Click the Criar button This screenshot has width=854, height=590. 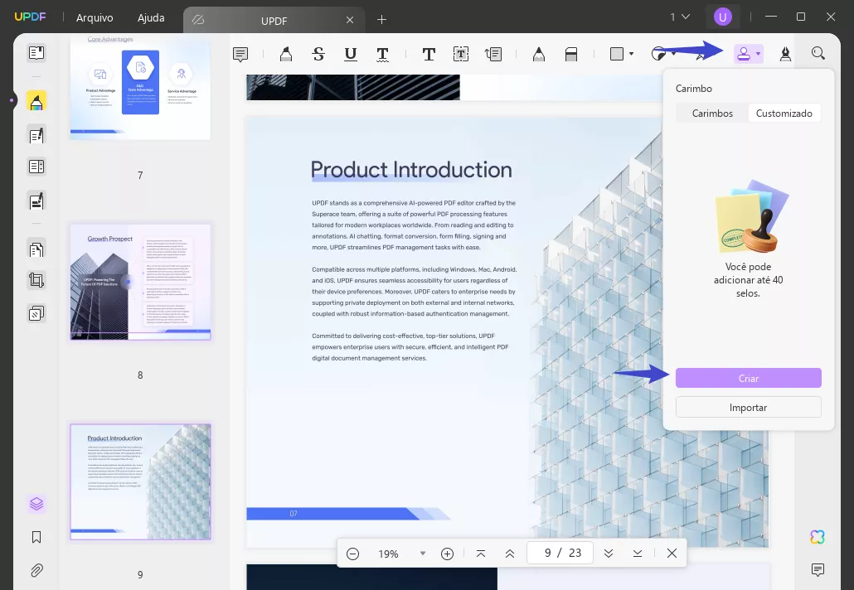748,378
